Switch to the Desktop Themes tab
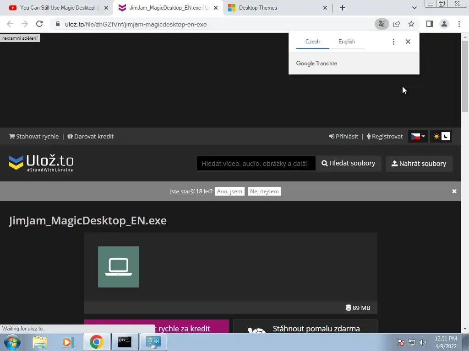The height and width of the screenshot is (351, 469). pyautogui.click(x=258, y=8)
